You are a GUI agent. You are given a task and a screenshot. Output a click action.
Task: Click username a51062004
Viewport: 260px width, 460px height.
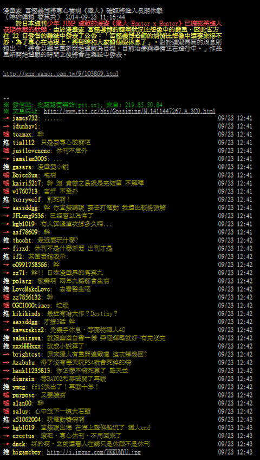coord(27,419)
